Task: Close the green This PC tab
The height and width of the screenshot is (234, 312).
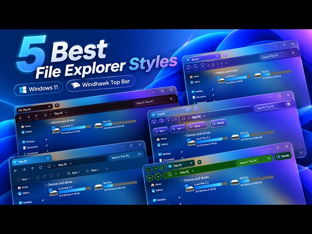Action: click(x=191, y=163)
